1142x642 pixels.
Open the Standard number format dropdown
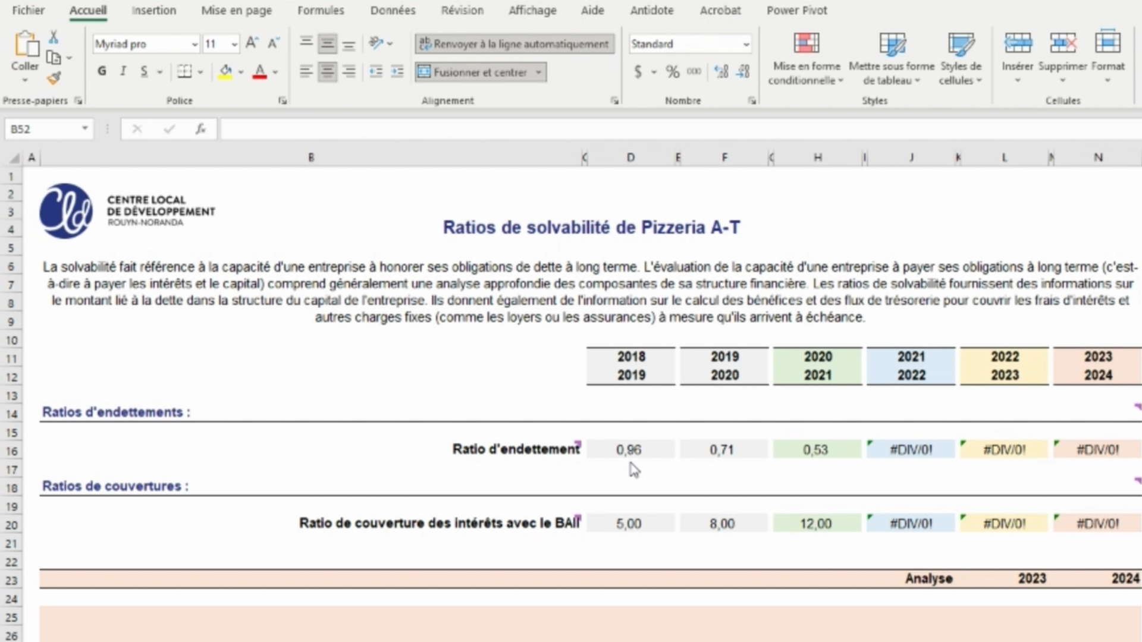tap(745, 44)
